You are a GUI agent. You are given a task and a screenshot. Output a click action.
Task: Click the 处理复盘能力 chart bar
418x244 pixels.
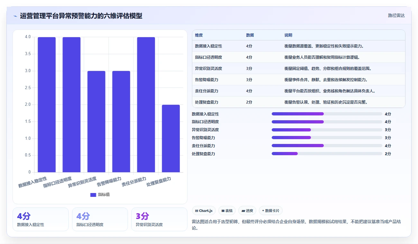(x=171, y=139)
